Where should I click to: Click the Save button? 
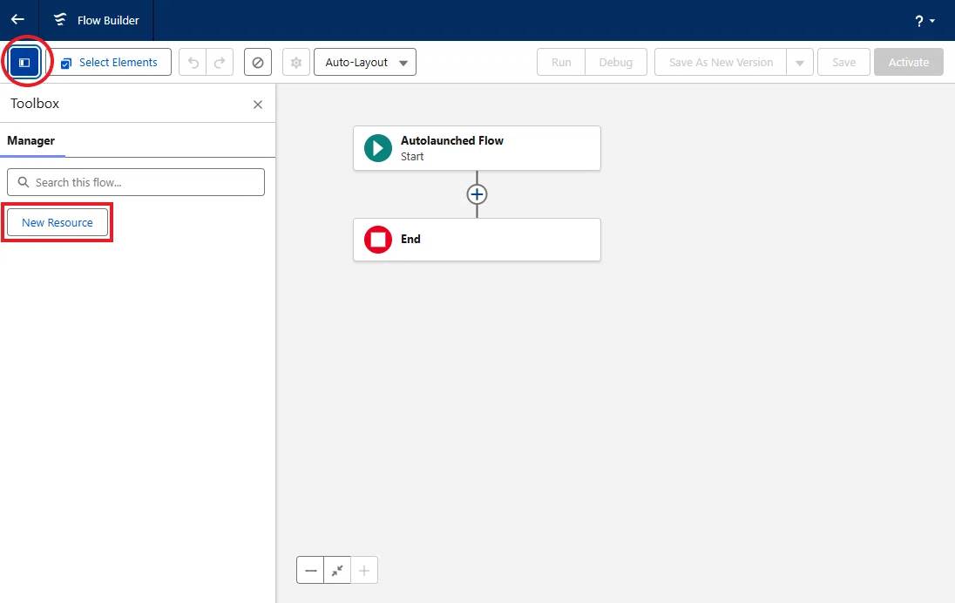click(x=843, y=62)
